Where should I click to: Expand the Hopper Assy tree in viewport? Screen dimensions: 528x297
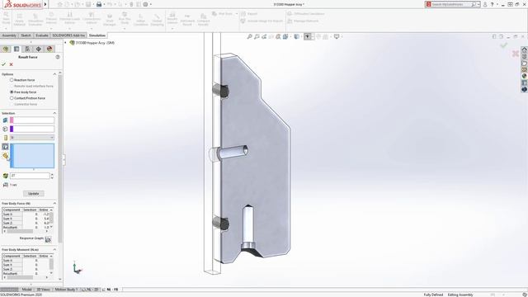click(x=66, y=43)
